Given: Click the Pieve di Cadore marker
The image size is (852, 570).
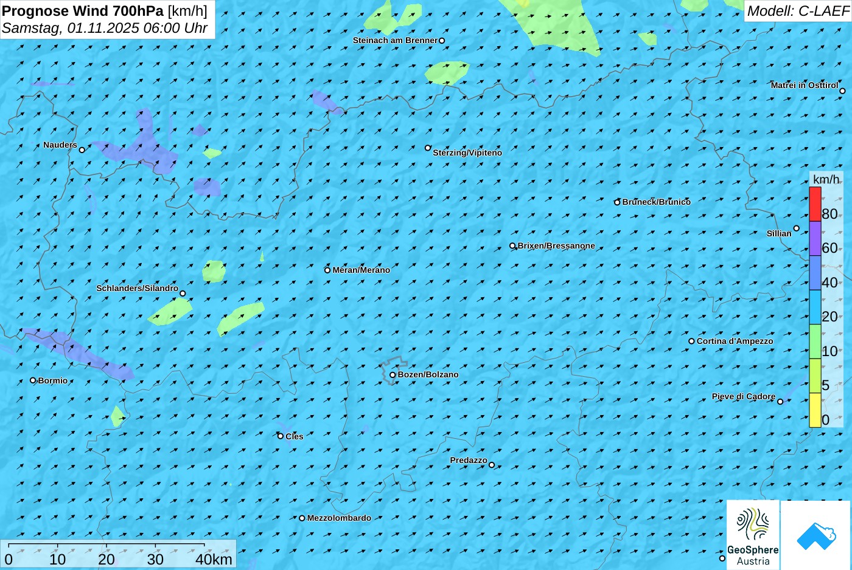Looking at the screenshot, I should click(x=780, y=401).
